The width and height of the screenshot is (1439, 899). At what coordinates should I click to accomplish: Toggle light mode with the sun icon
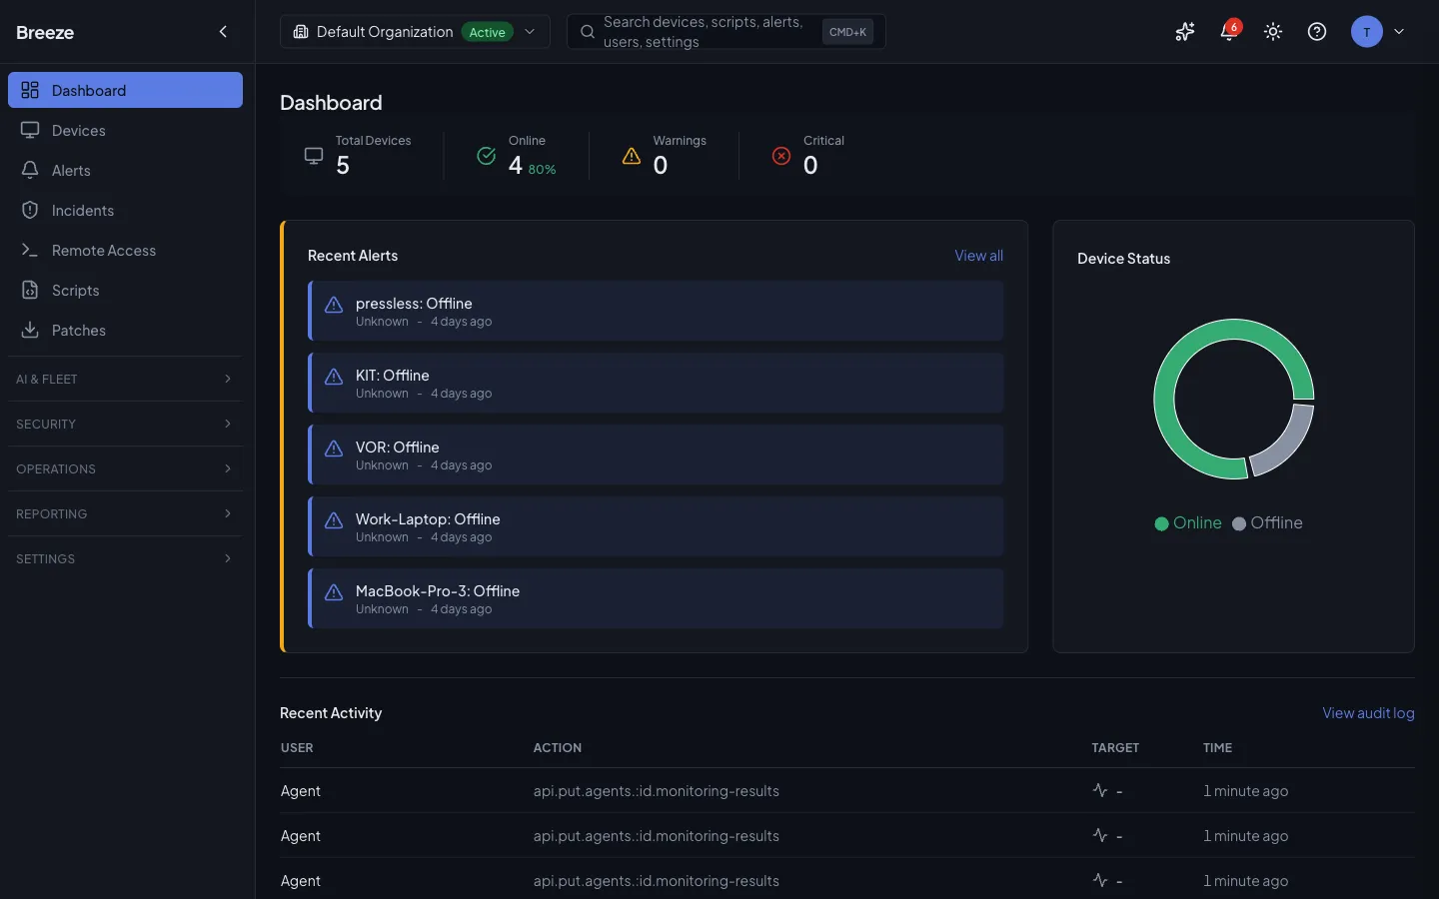(x=1272, y=31)
